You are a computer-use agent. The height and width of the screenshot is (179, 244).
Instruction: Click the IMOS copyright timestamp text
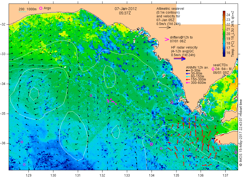click(240, 133)
